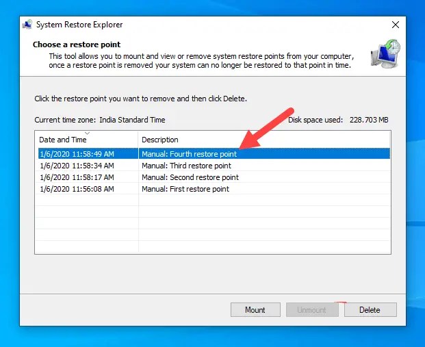Select the Manual: Third restore point row
This screenshot has width=425, height=347.
tap(214, 166)
